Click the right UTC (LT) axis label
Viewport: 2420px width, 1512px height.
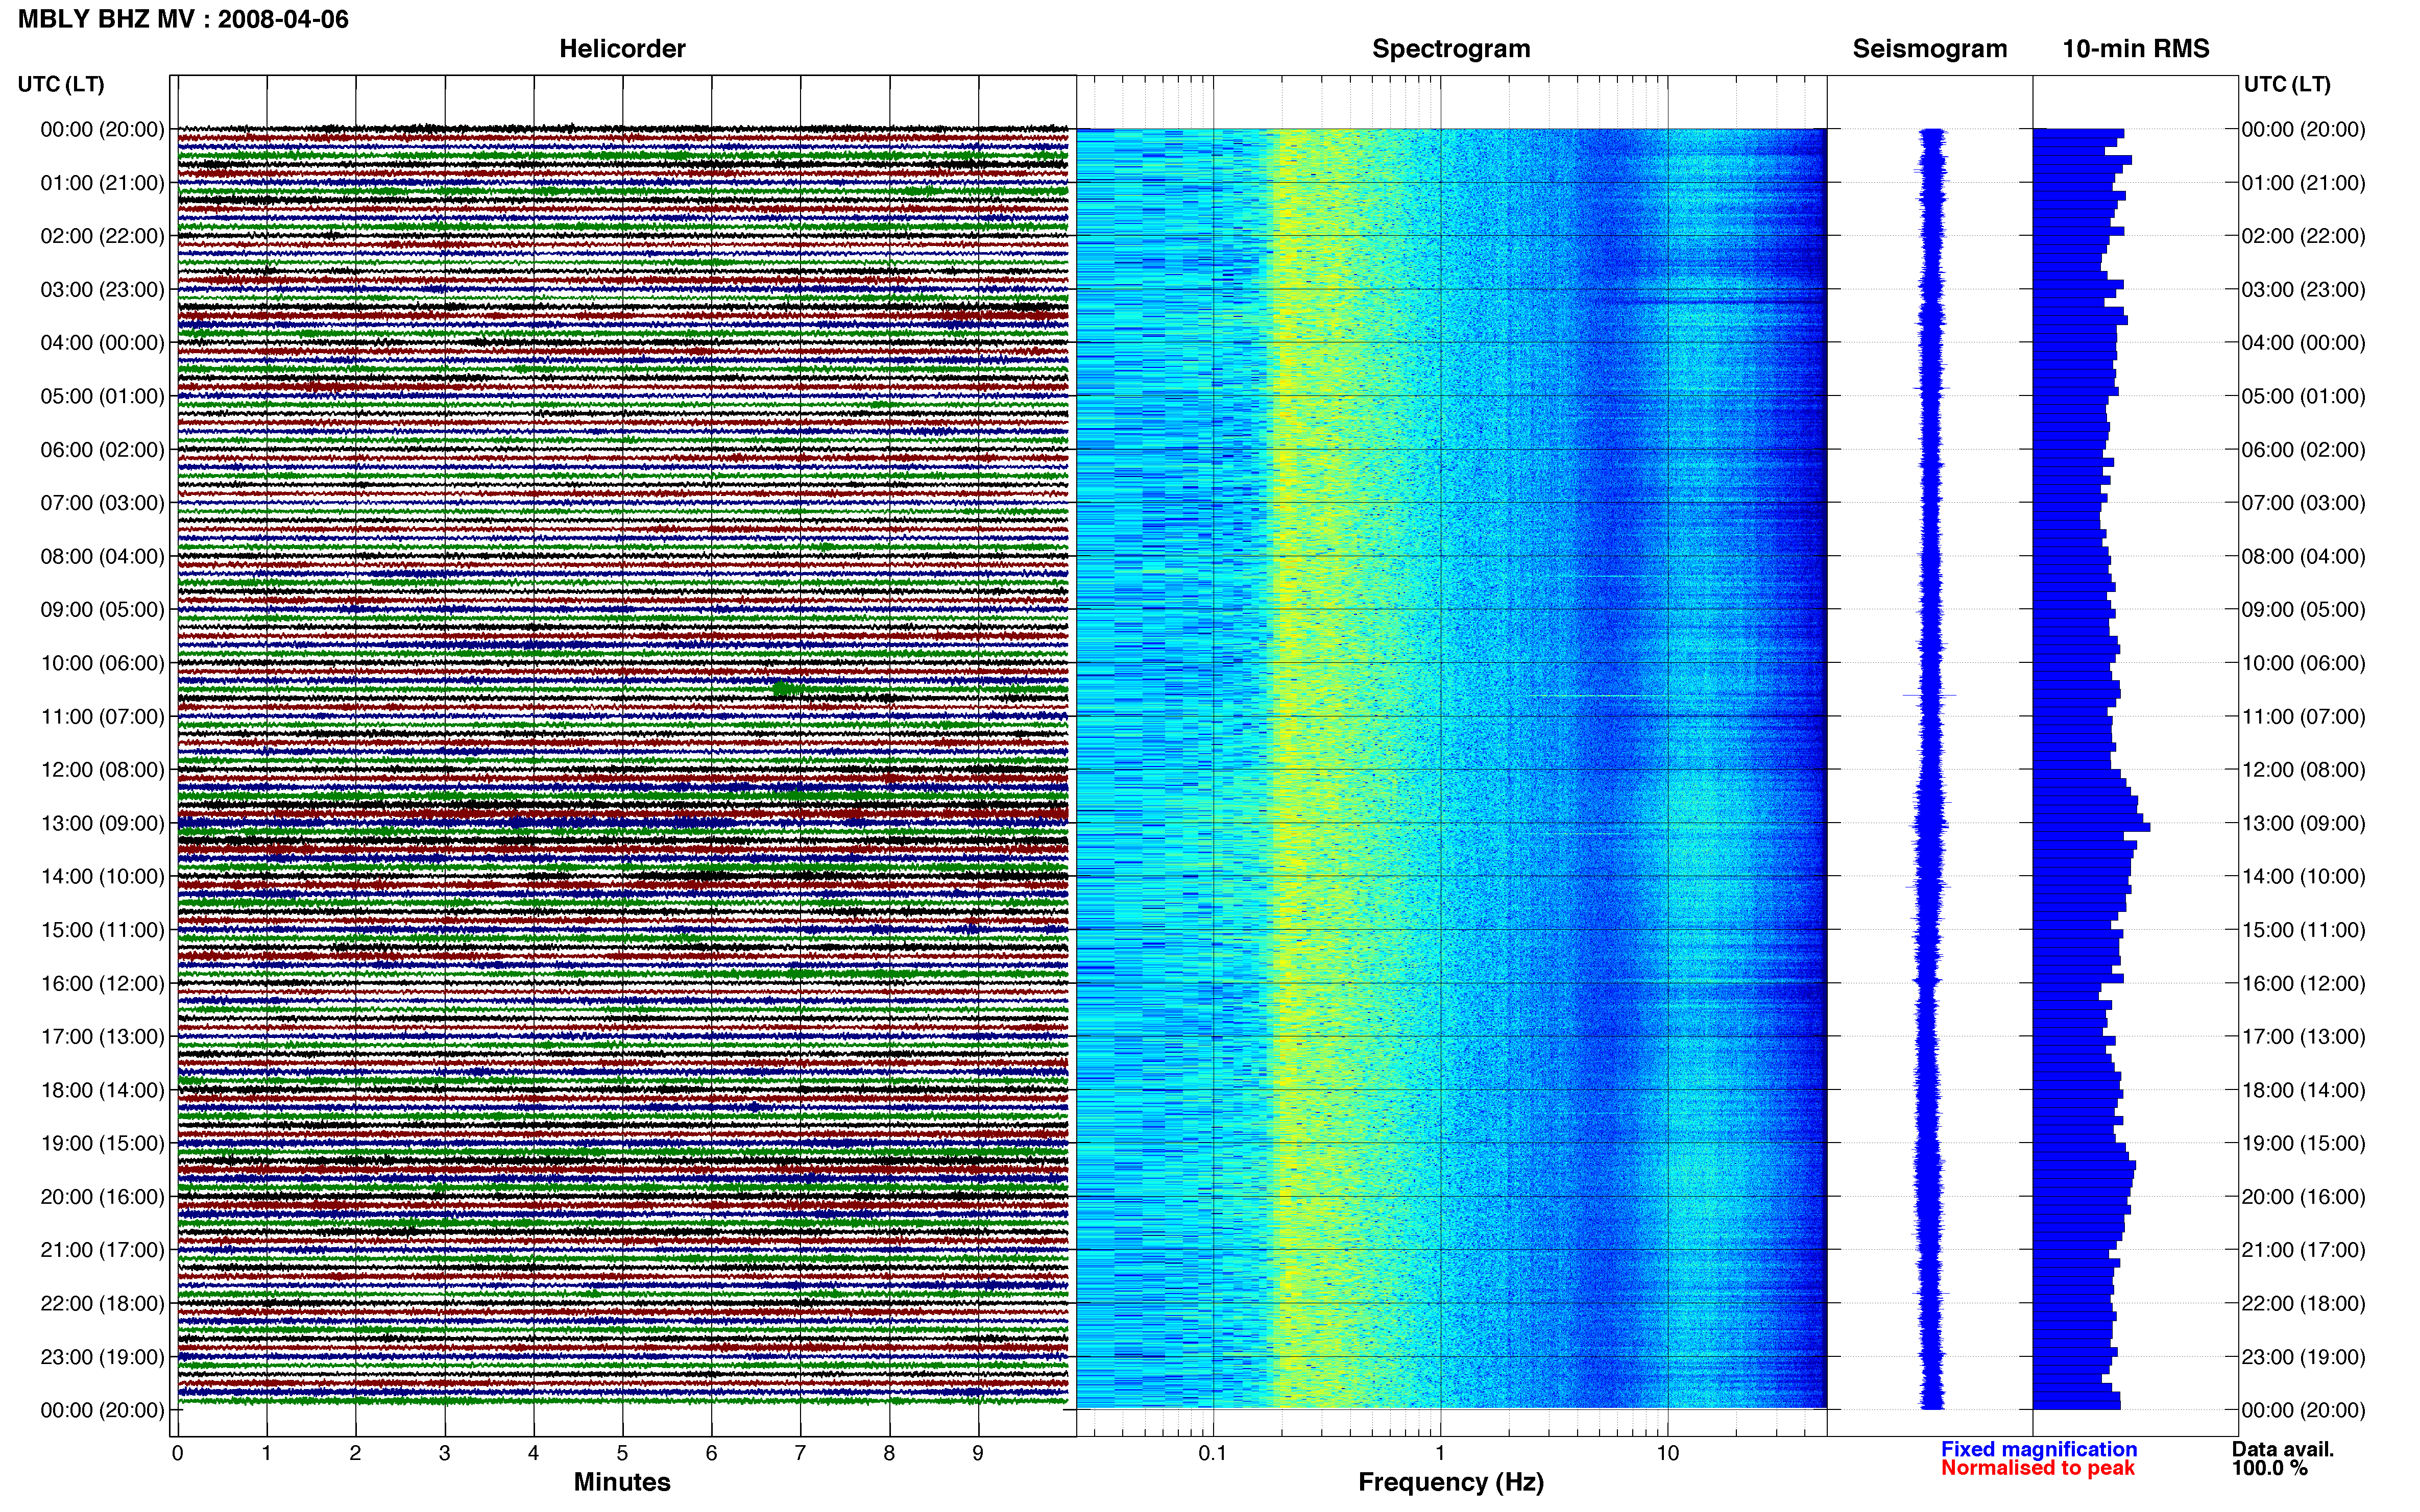(x=2287, y=84)
